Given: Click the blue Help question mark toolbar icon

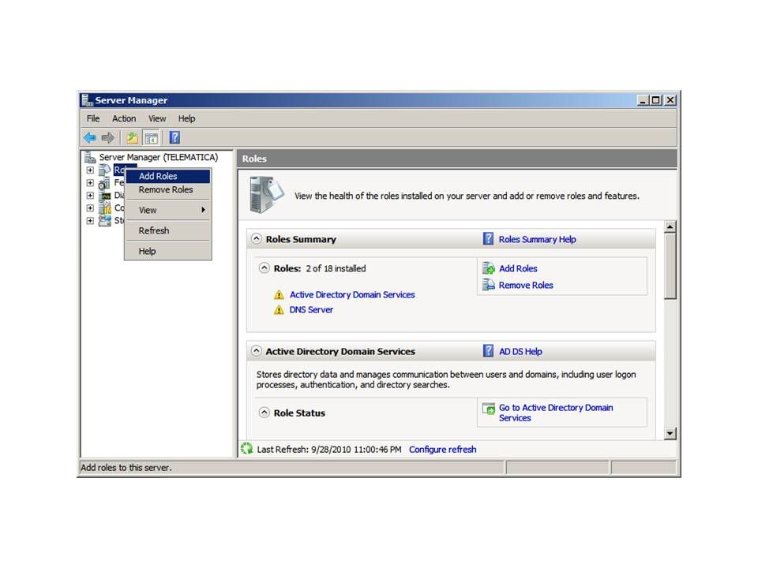Looking at the screenshot, I should click(174, 138).
